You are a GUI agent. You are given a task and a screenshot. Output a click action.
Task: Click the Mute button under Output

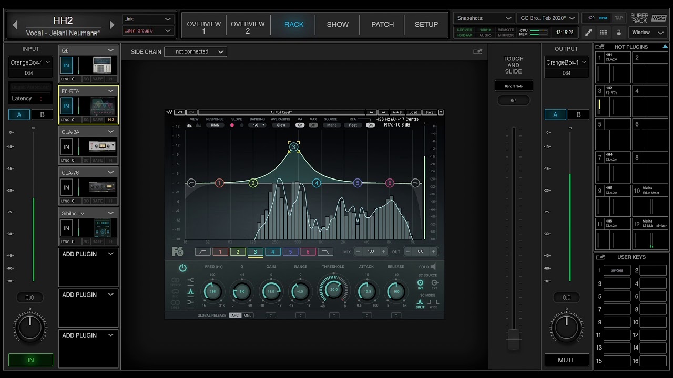click(x=567, y=360)
